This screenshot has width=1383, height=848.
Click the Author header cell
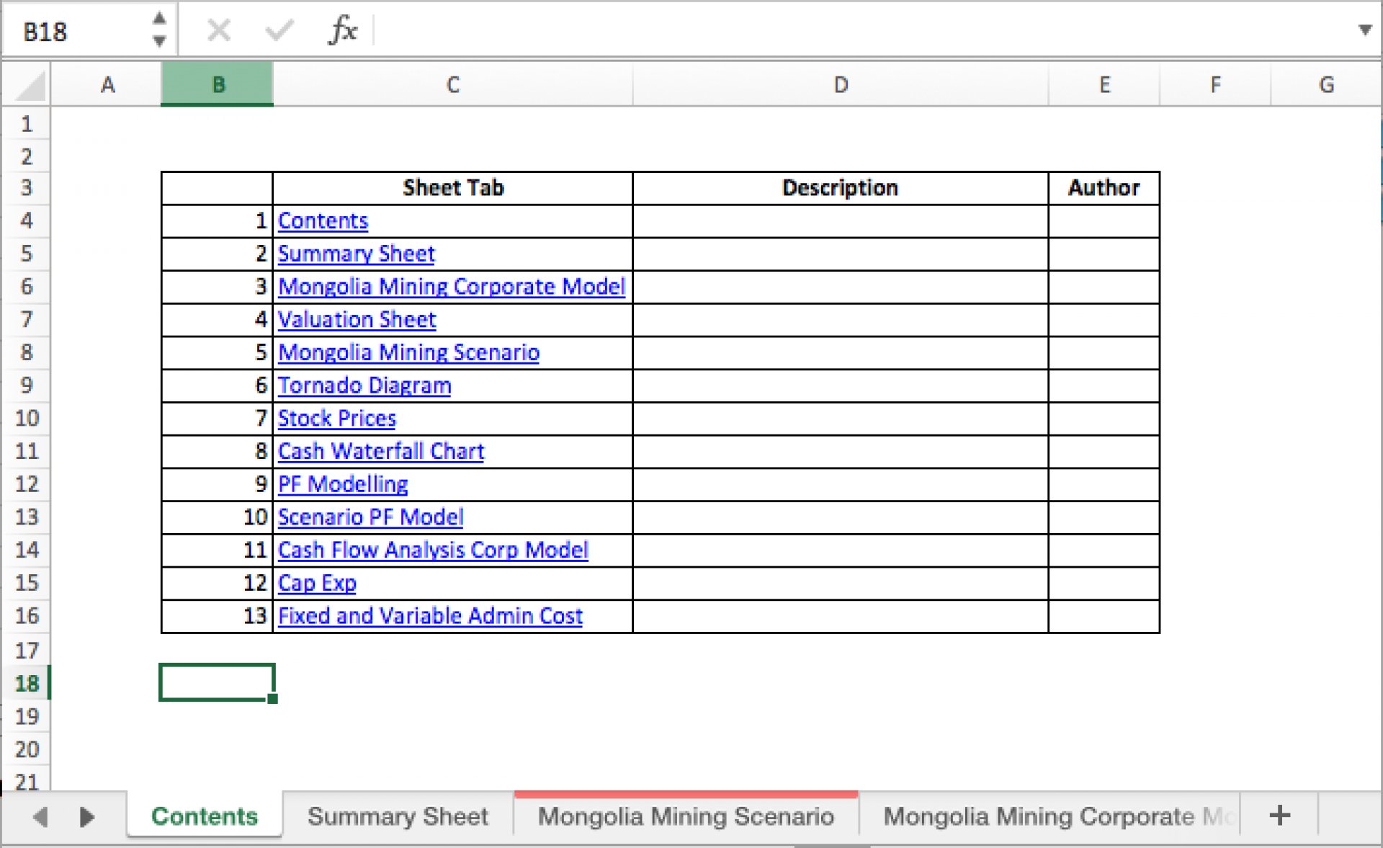[x=1104, y=188]
